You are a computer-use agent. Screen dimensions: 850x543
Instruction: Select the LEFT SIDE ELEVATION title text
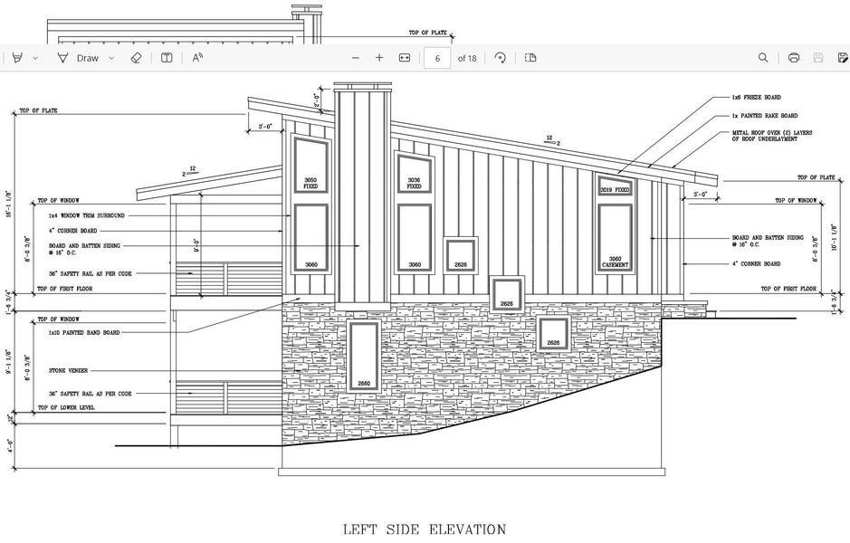click(x=424, y=529)
